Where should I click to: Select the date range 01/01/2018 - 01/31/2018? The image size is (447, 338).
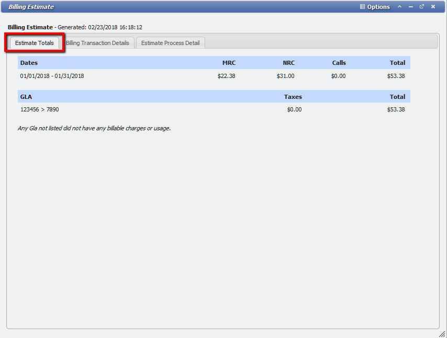[52, 75]
